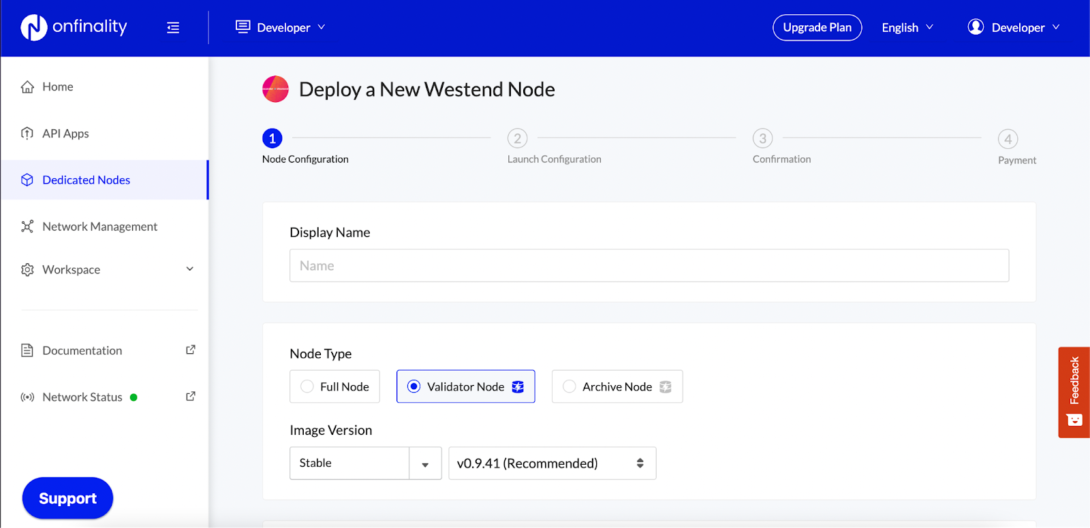Click the workspace monitor icon near Developer
The height and width of the screenshot is (528, 1090).
pyautogui.click(x=243, y=27)
